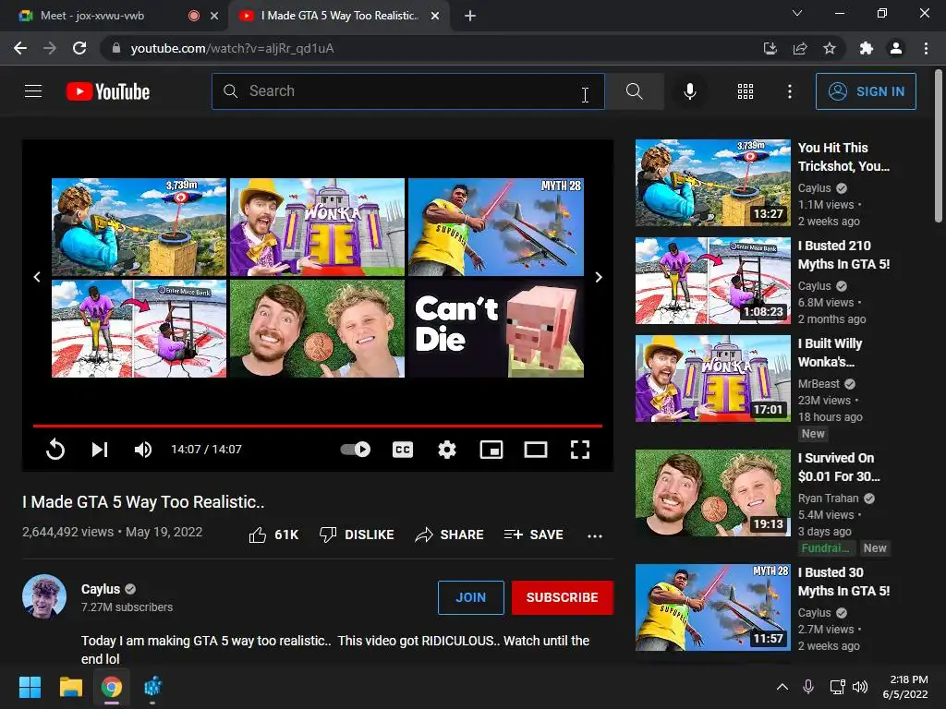This screenshot has height=709, width=946.
Task: Open "I Built Willy Wonka's..." sidebar title
Action: (x=830, y=352)
